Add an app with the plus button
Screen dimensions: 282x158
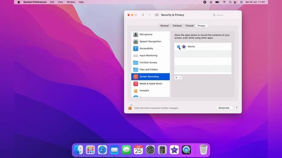[176, 78]
